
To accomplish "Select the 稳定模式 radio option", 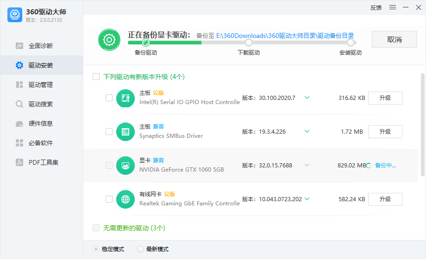I will (96, 249).
